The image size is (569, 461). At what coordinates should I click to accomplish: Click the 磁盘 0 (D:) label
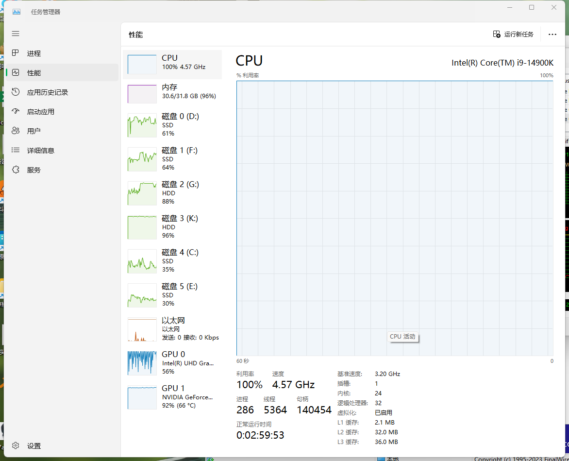[180, 116]
